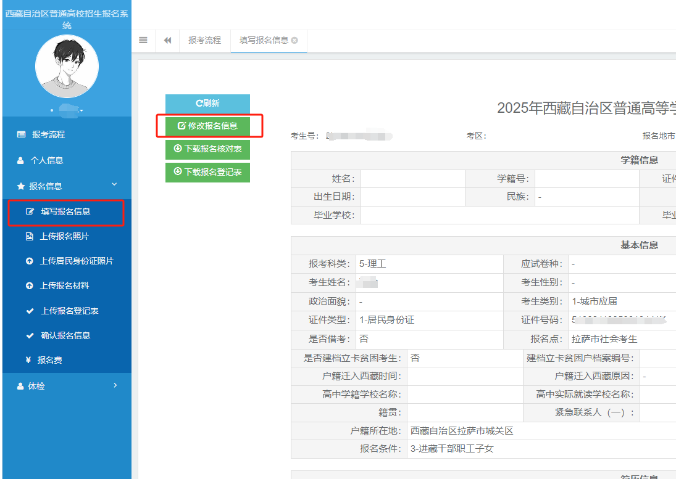The height and width of the screenshot is (479, 676).
Task: Open the 填写报名信息 sidebar item
Action: pyautogui.click(x=64, y=213)
